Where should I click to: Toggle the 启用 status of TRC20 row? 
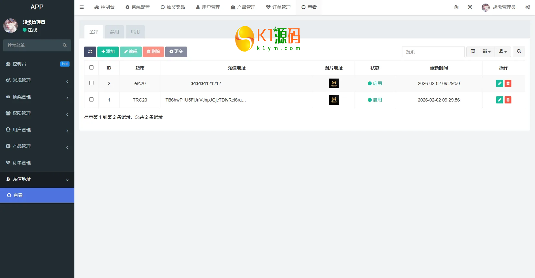point(375,100)
